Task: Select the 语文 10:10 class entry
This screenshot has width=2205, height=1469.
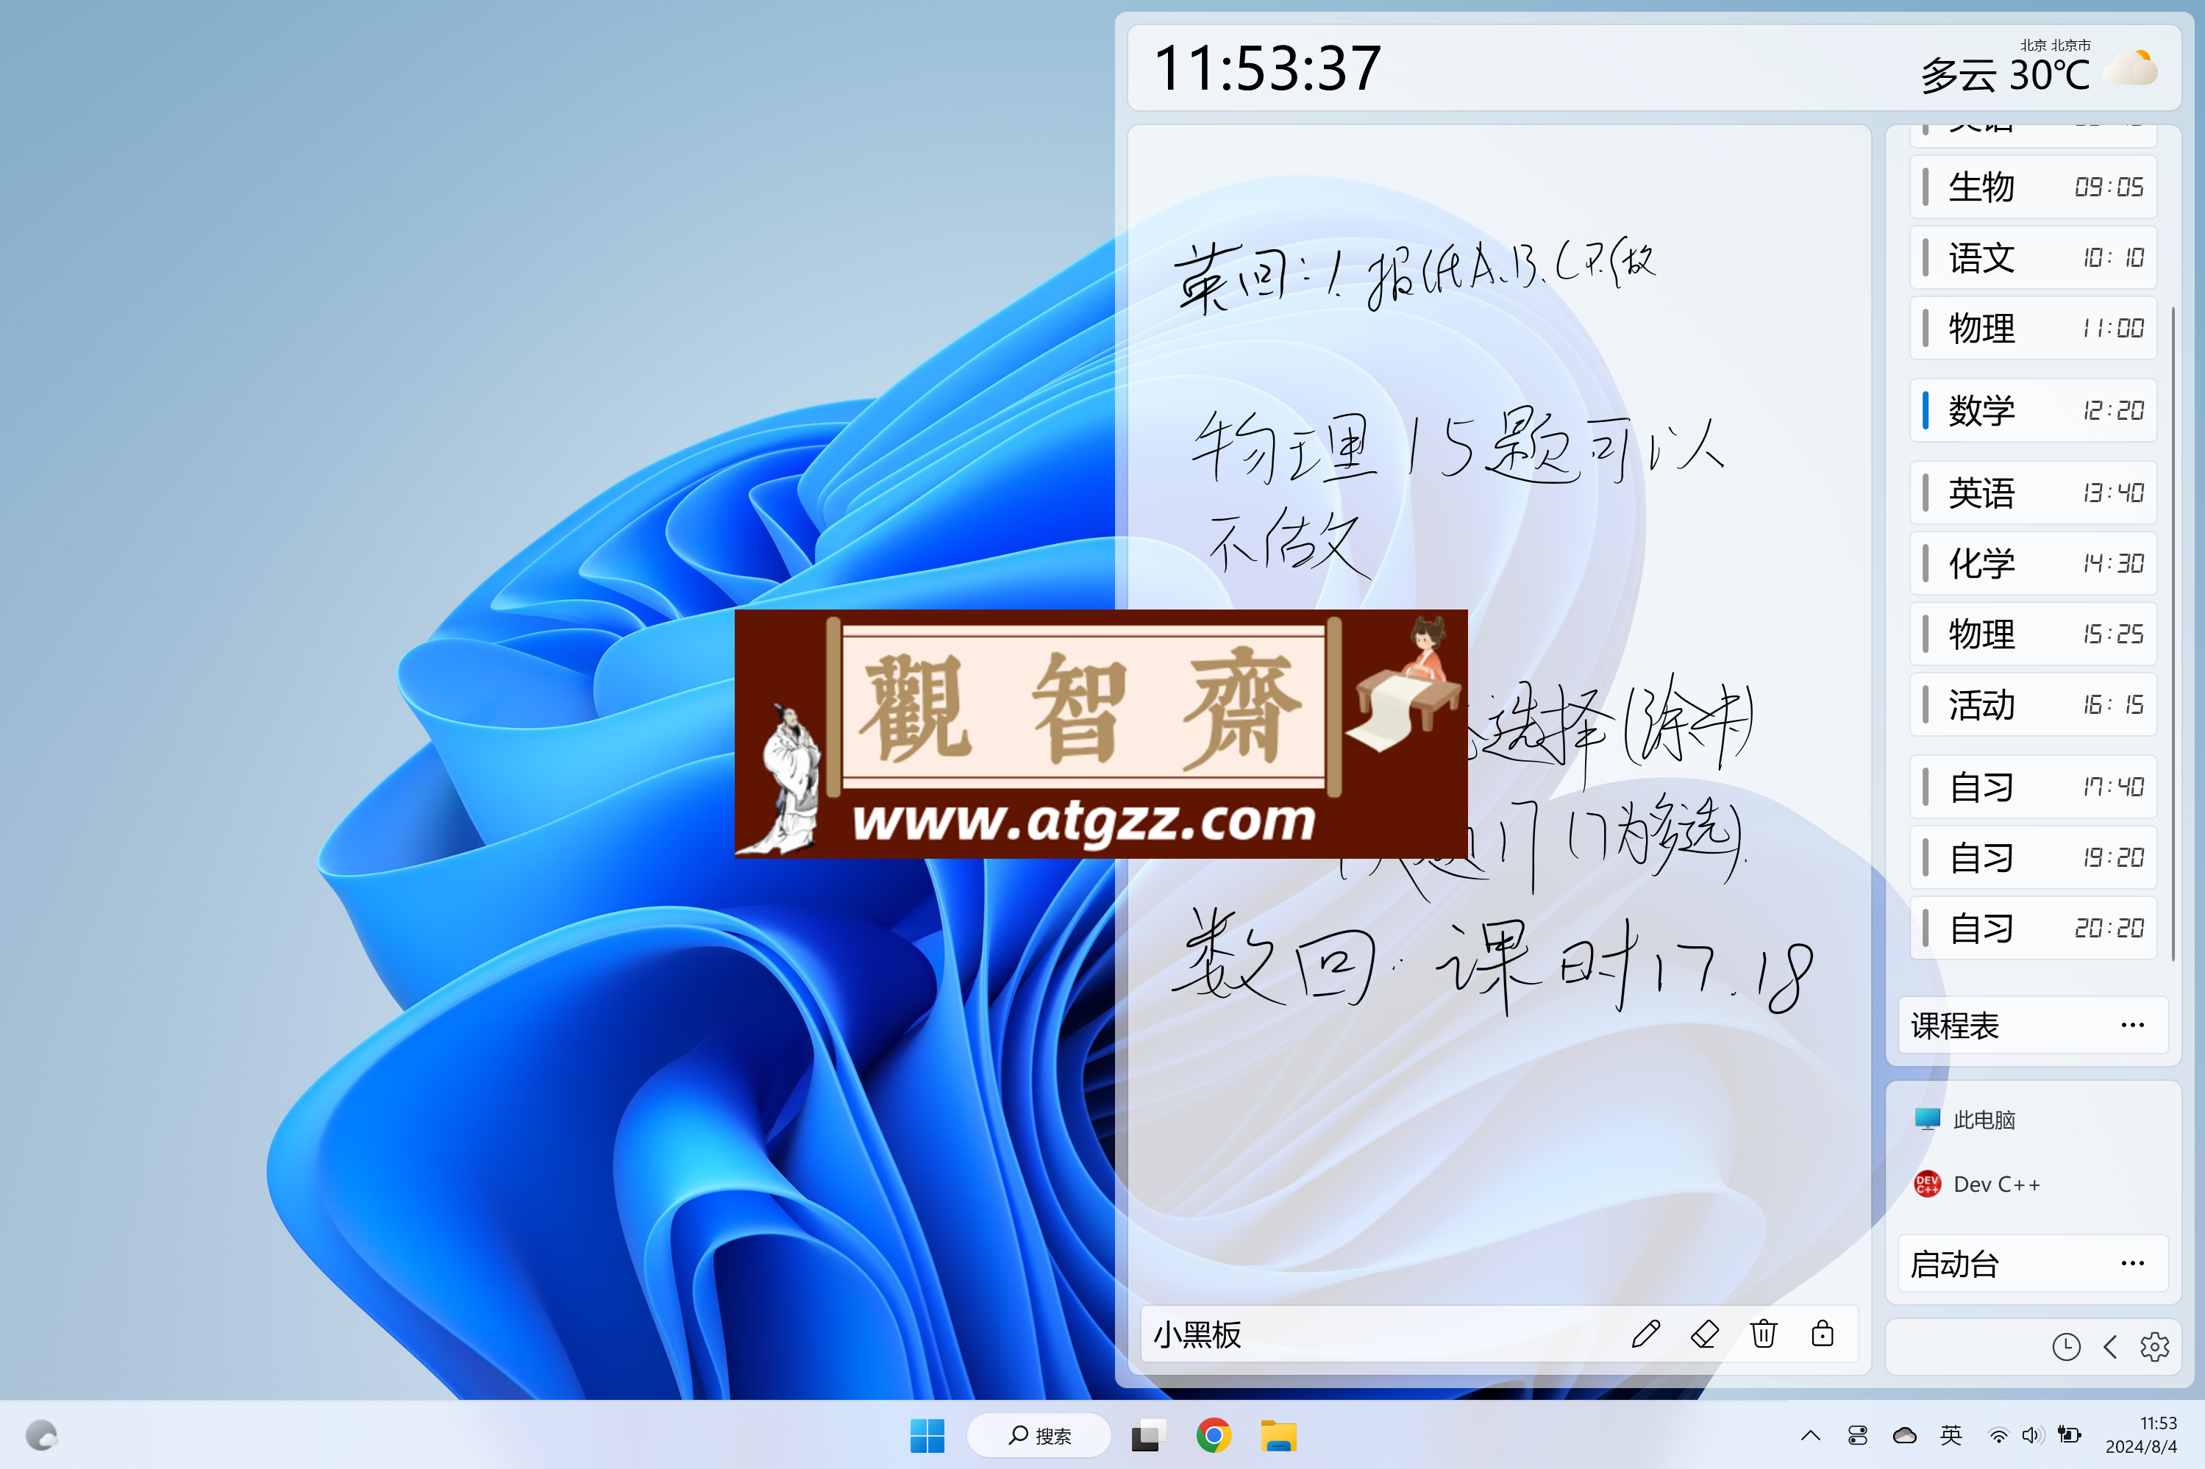Action: [x=2033, y=257]
